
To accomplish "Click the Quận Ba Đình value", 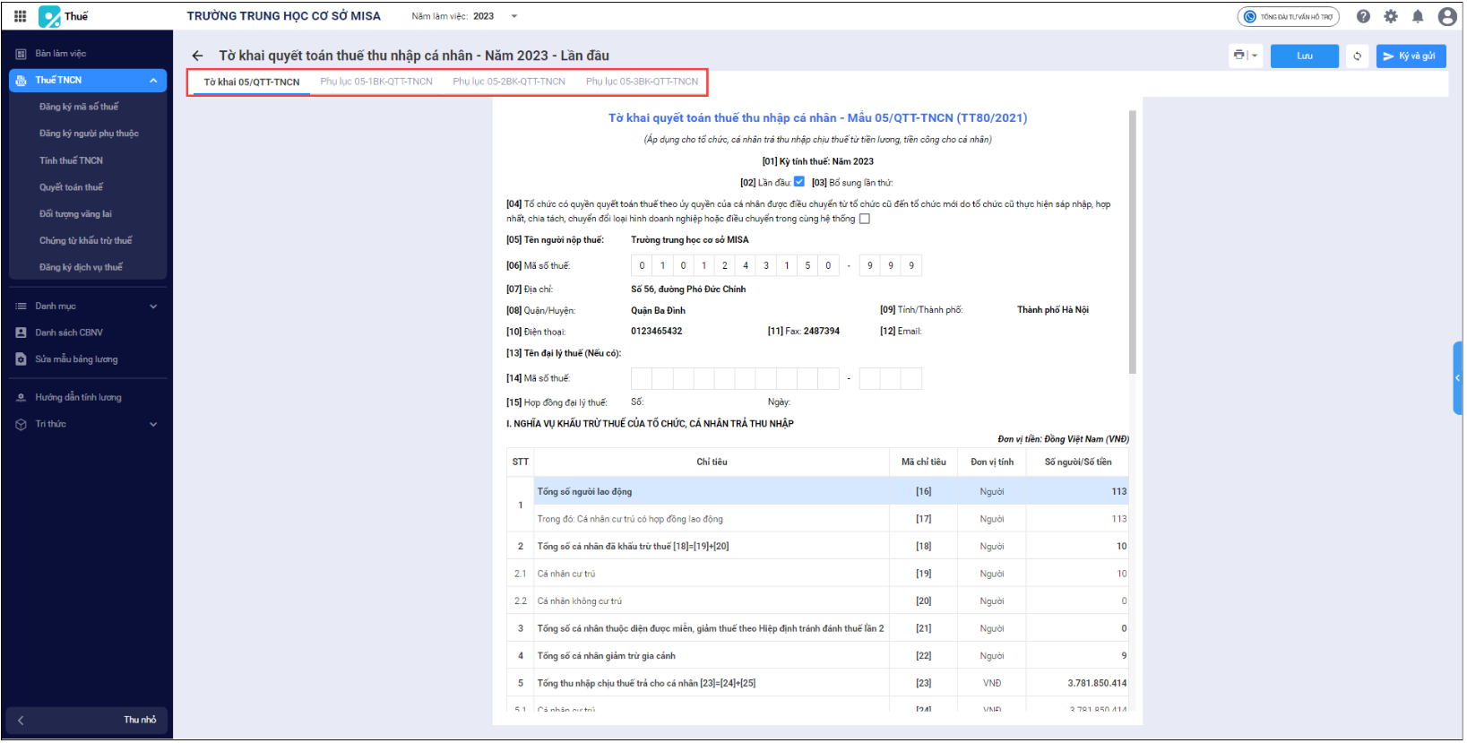I will (x=658, y=311).
